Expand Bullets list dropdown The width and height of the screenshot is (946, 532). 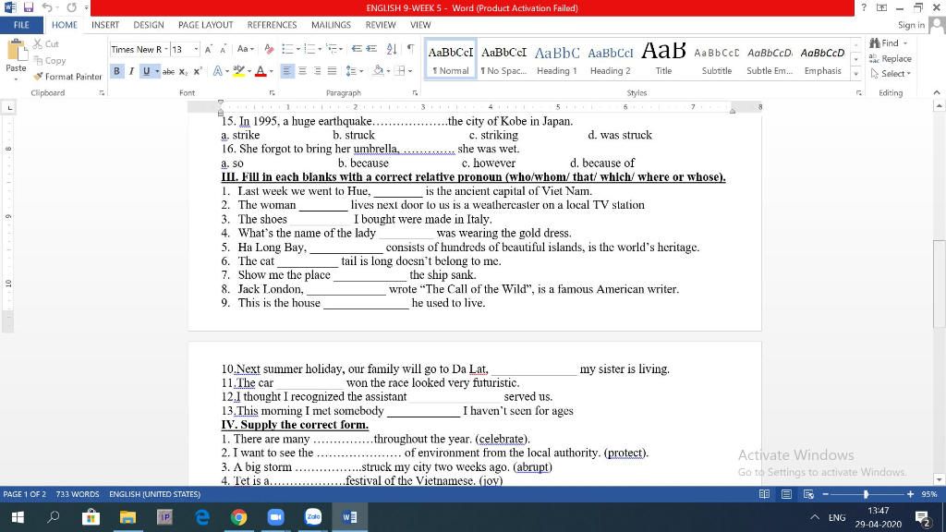(x=298, y=49)
